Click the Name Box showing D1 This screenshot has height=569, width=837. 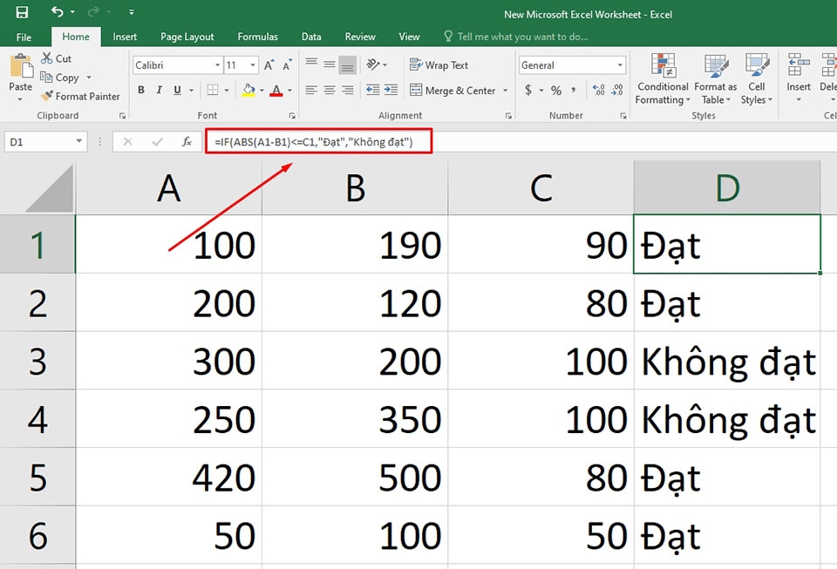tap(39, 141)
